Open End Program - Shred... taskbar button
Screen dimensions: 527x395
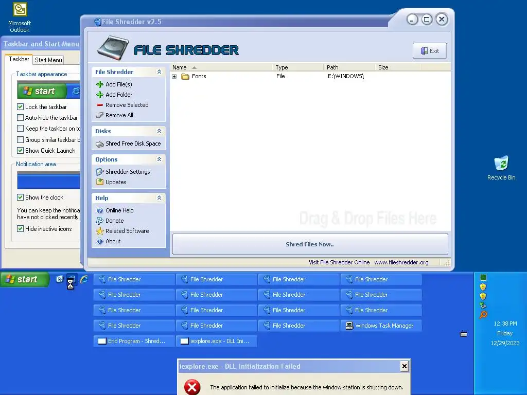pos(134,341)
